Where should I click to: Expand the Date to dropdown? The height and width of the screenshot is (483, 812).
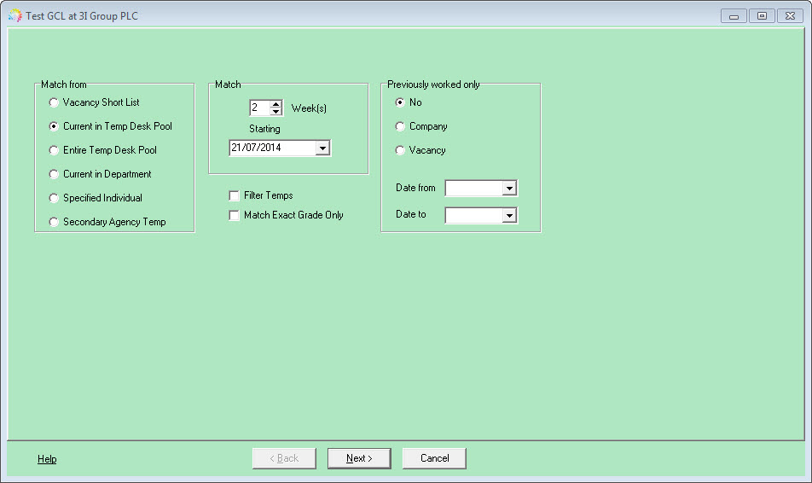pyautogui.click(x=509, y=215)
